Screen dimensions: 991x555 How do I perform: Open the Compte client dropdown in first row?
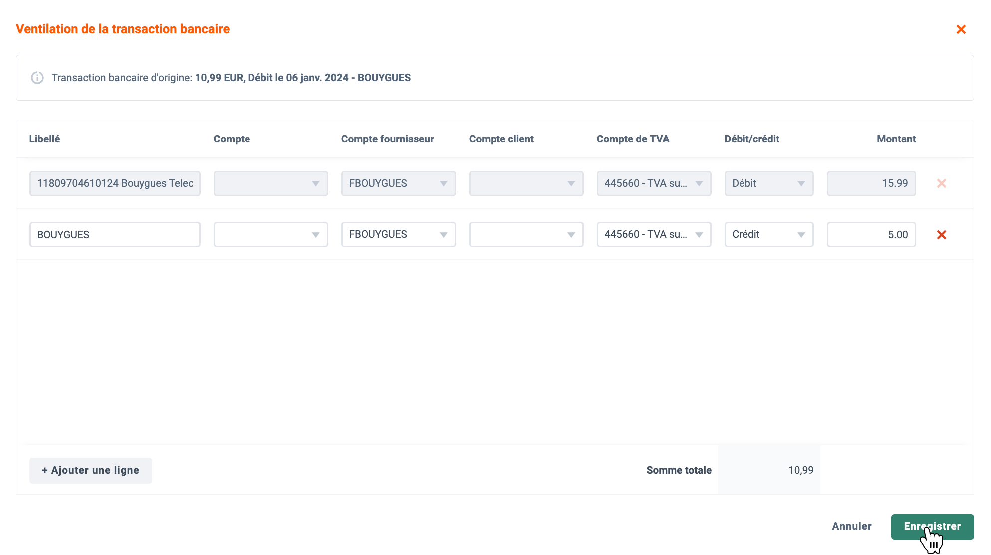(526, 183)
